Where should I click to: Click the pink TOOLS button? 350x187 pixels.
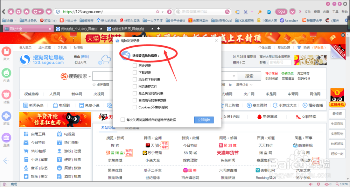pos(281,12)
